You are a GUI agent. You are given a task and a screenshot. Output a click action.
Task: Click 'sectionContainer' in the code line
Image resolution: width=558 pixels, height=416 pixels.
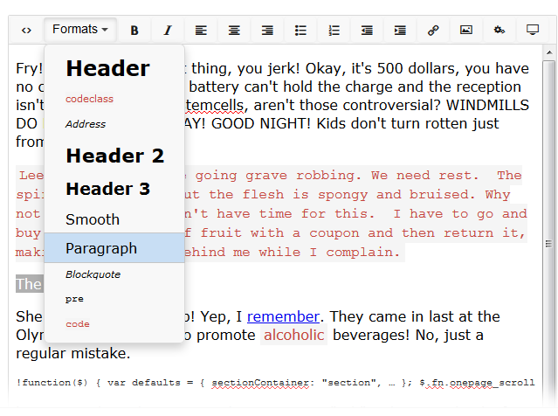point(260,383)
